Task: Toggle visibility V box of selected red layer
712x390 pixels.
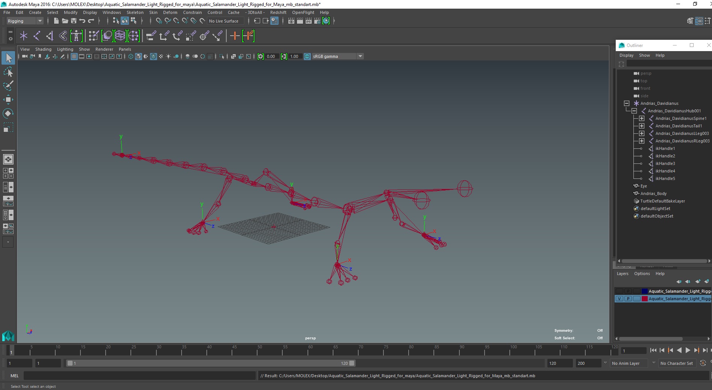Action: click(619, 299)
